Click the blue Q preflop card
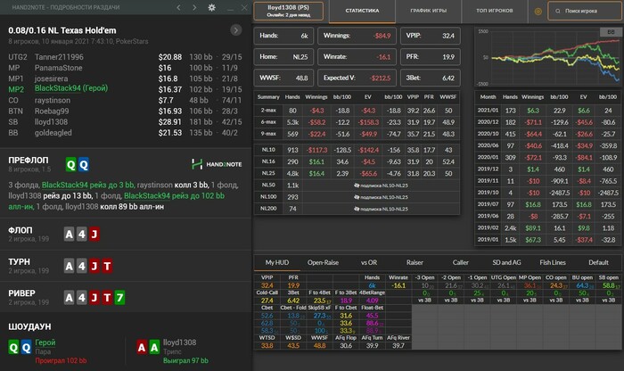This screenshot has height=371, width=624. coord(84,164)
